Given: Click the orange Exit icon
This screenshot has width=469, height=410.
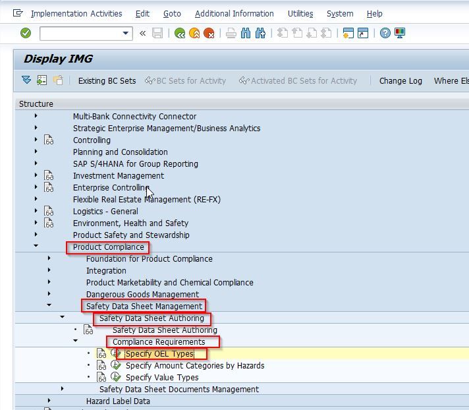Looking at the screenshot, I should point(194,33).
